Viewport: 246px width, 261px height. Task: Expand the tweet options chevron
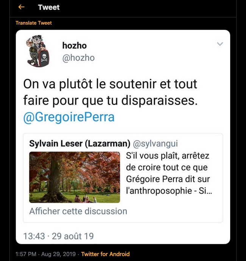220,44
